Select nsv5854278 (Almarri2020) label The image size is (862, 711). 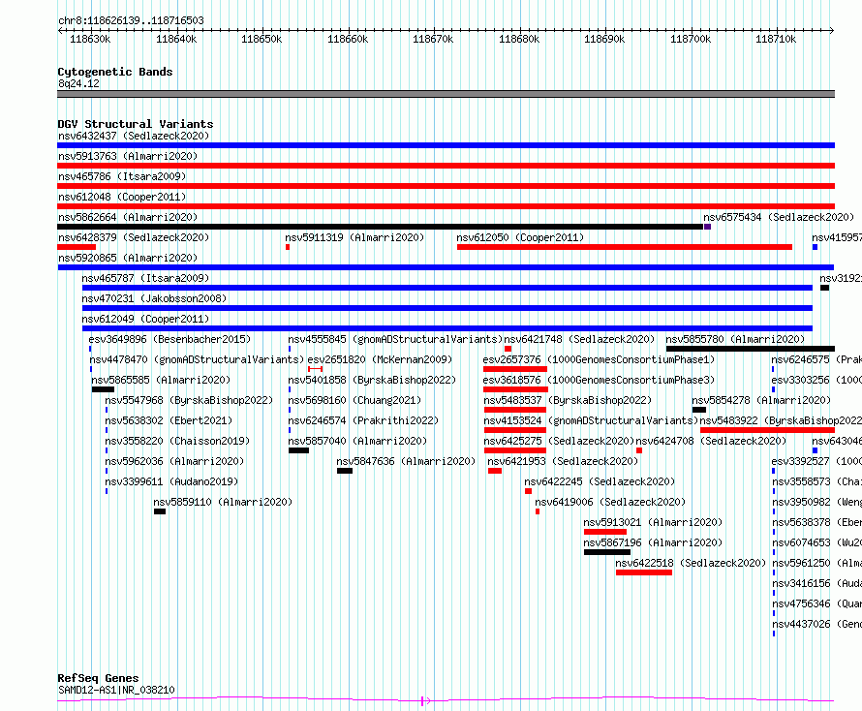(761, 400)
